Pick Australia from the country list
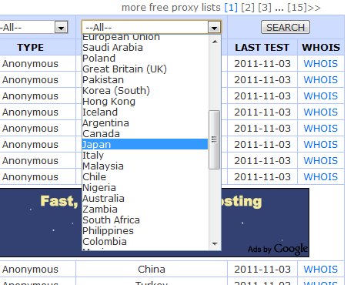354x285 pixels. tap(145, 199)
